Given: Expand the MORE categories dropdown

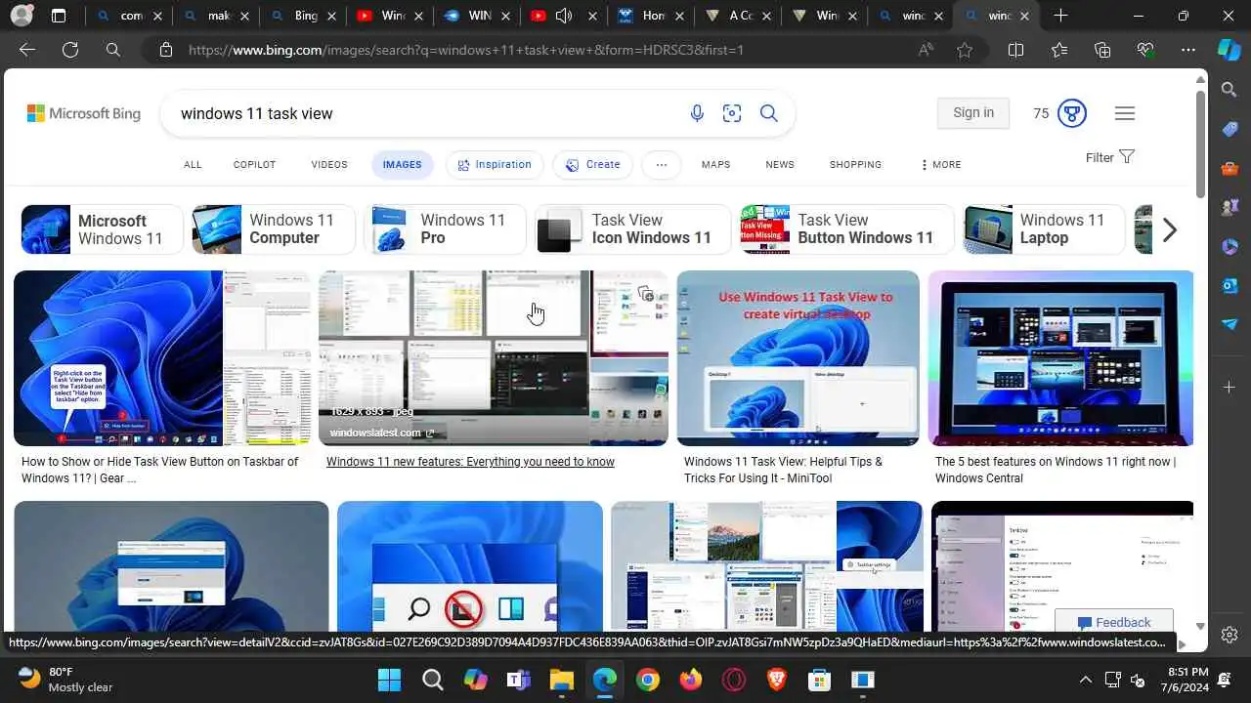Looking at the screenshot, I should (x=940, y=164).
